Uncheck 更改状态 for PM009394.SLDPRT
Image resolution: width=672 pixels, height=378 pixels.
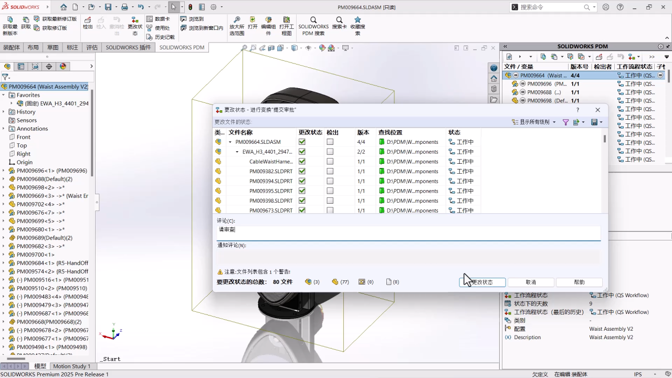(302, 181)
